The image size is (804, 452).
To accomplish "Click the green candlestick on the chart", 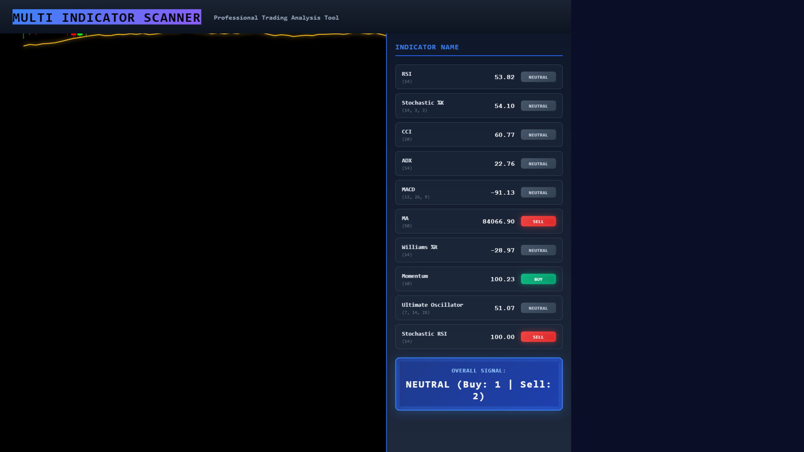I will pos(80,34).
